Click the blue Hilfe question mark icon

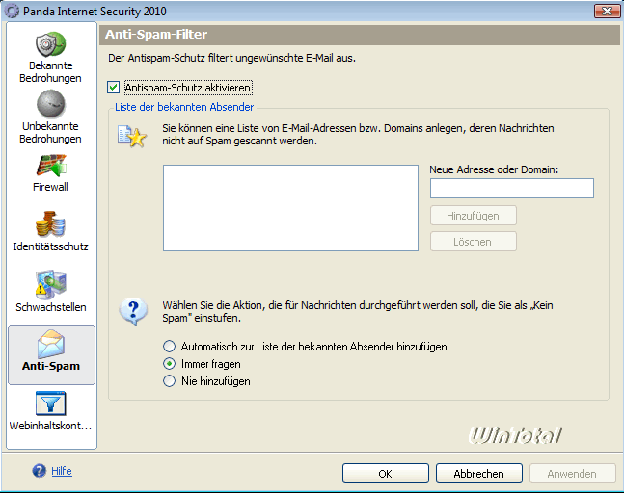tap(39, 471)
